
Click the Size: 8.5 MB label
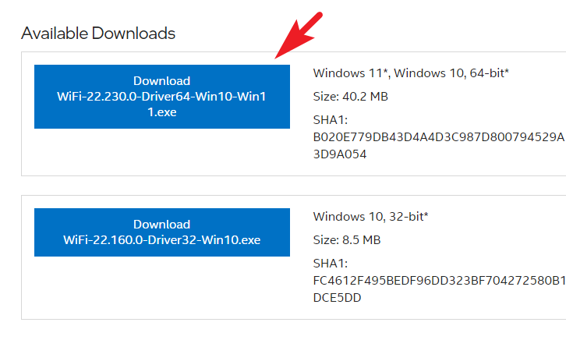pyautogui.click(x=347, y=240)
